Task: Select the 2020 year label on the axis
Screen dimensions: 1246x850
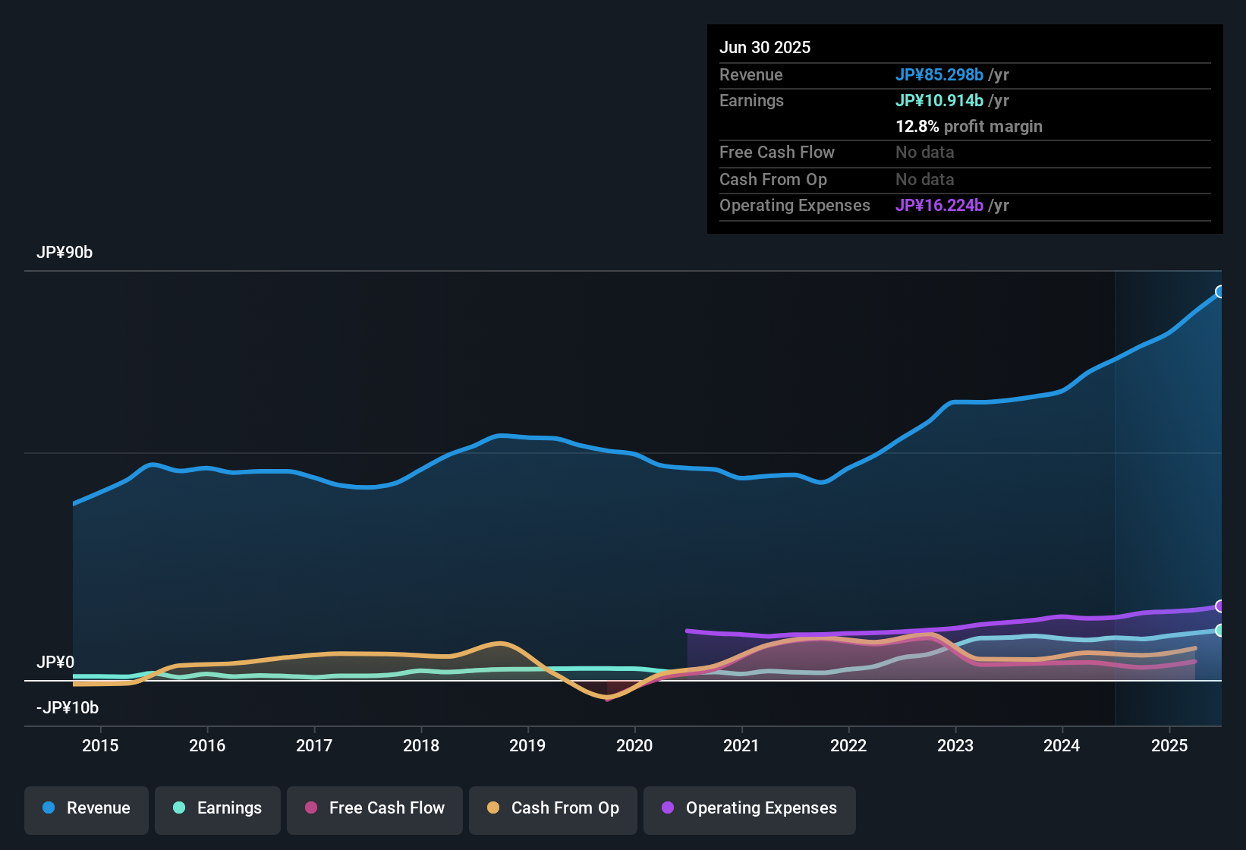Action: 634,745
